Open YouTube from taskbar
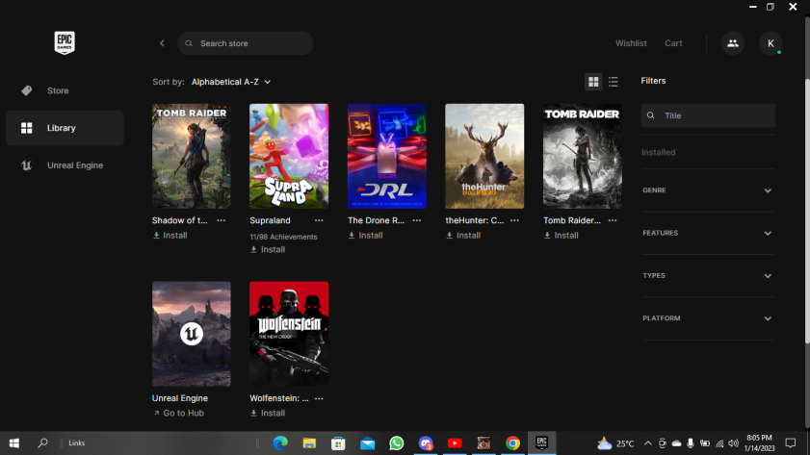810x455 pixels. click(x=455, y=443)
